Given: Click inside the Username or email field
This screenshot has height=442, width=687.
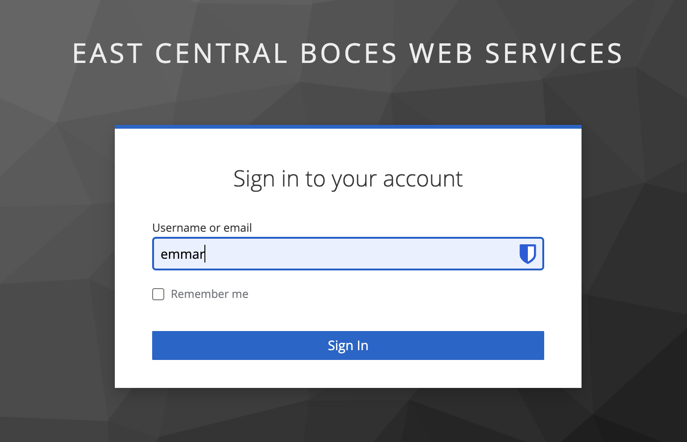Looking at the screenshot, I should pos(327,254).
